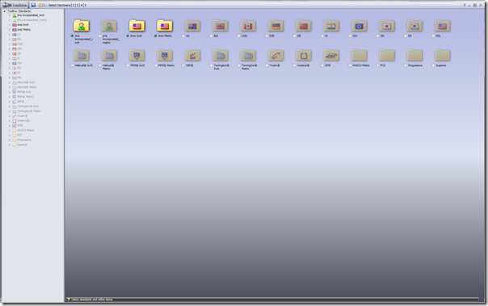Expand the HASCO Metric tree node
This screenshot has height=306, width=488.
coord(10,130)
